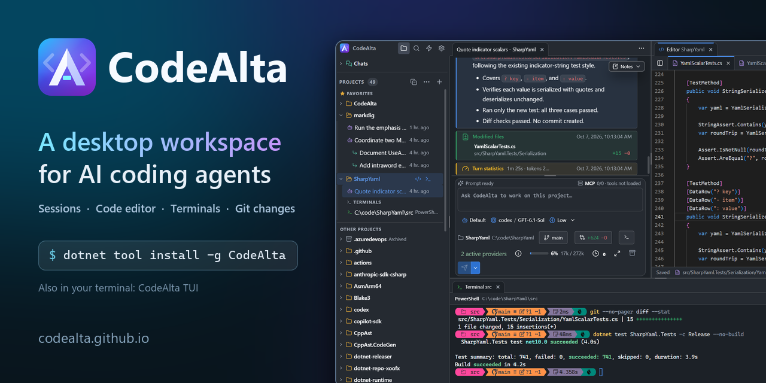Expand the CodeAlta favorite project
The height and width of the screenshot is (383, 766).
(x=342, y=104)
